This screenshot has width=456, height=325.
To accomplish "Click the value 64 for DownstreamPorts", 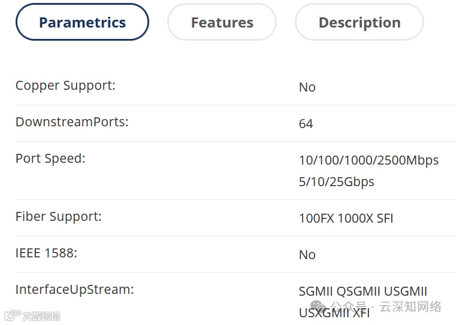I will click(x=306, y=124).
